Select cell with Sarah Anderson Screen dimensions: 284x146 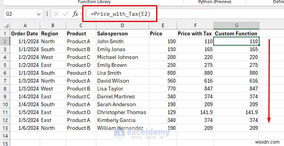122,104
